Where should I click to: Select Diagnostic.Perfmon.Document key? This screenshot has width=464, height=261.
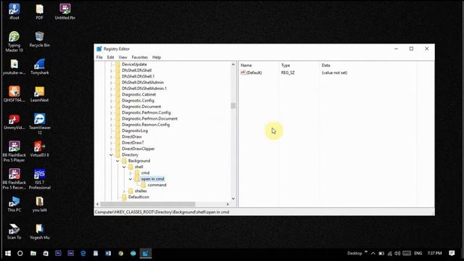(149, 119)
